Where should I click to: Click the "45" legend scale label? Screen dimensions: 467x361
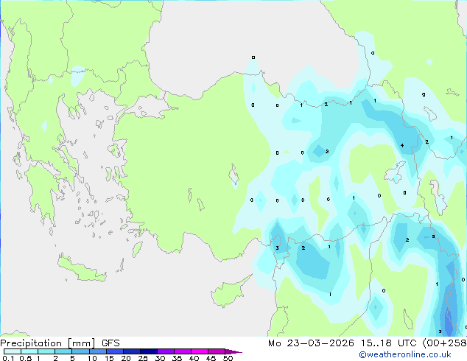tap(211, 358)
